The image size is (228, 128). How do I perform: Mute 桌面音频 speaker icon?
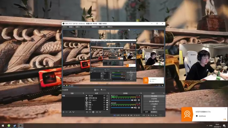(x=136, y=108)
